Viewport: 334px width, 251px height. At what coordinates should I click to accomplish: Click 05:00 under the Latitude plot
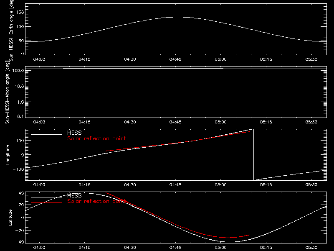221,248
